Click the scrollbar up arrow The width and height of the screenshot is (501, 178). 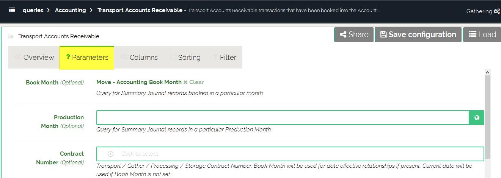pyautogui.click(x=488, y=72)
